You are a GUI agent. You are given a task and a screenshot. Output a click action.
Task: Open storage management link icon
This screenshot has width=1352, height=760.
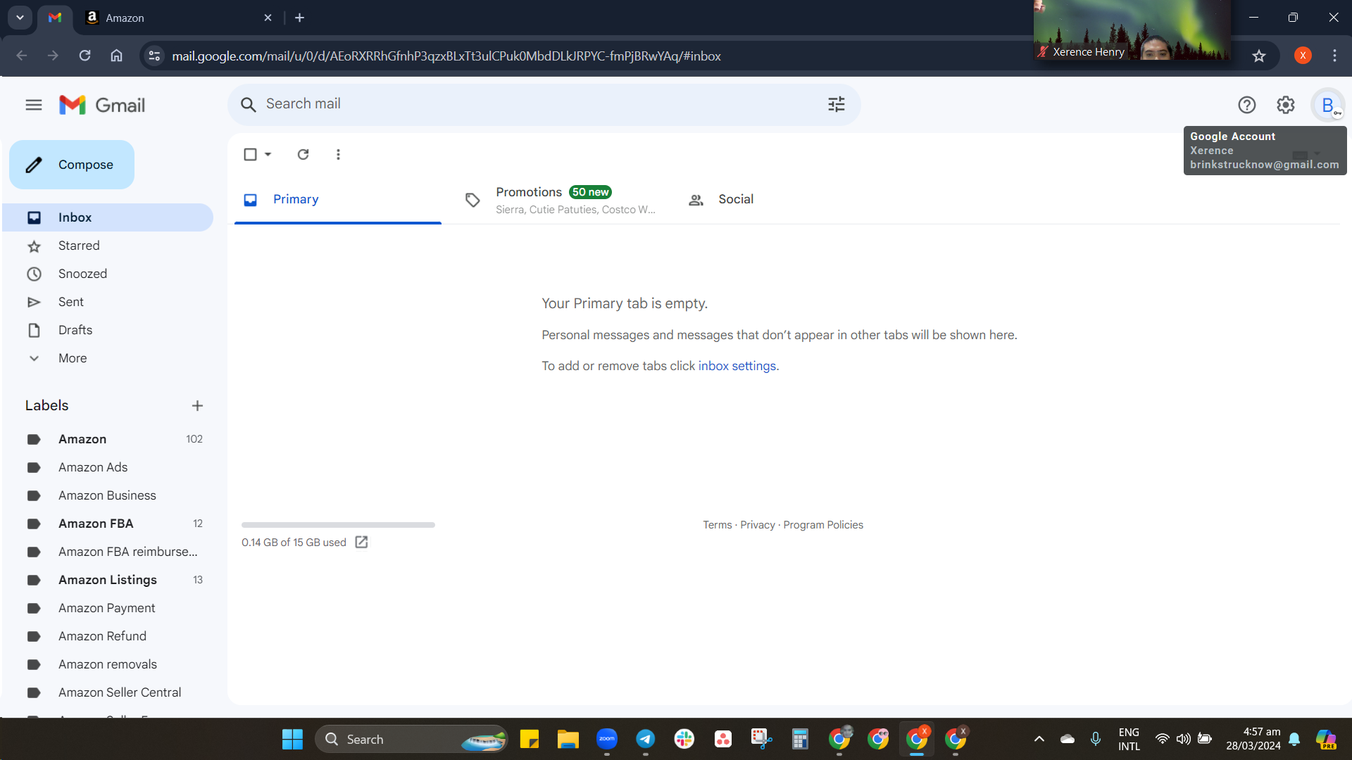coord(361,542)
